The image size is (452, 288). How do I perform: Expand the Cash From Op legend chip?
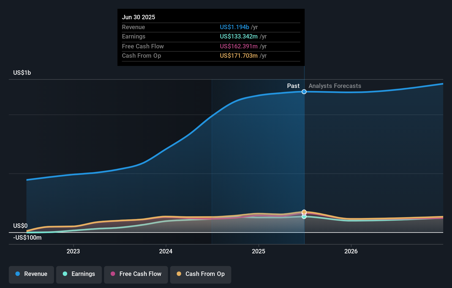pos(200,275)
